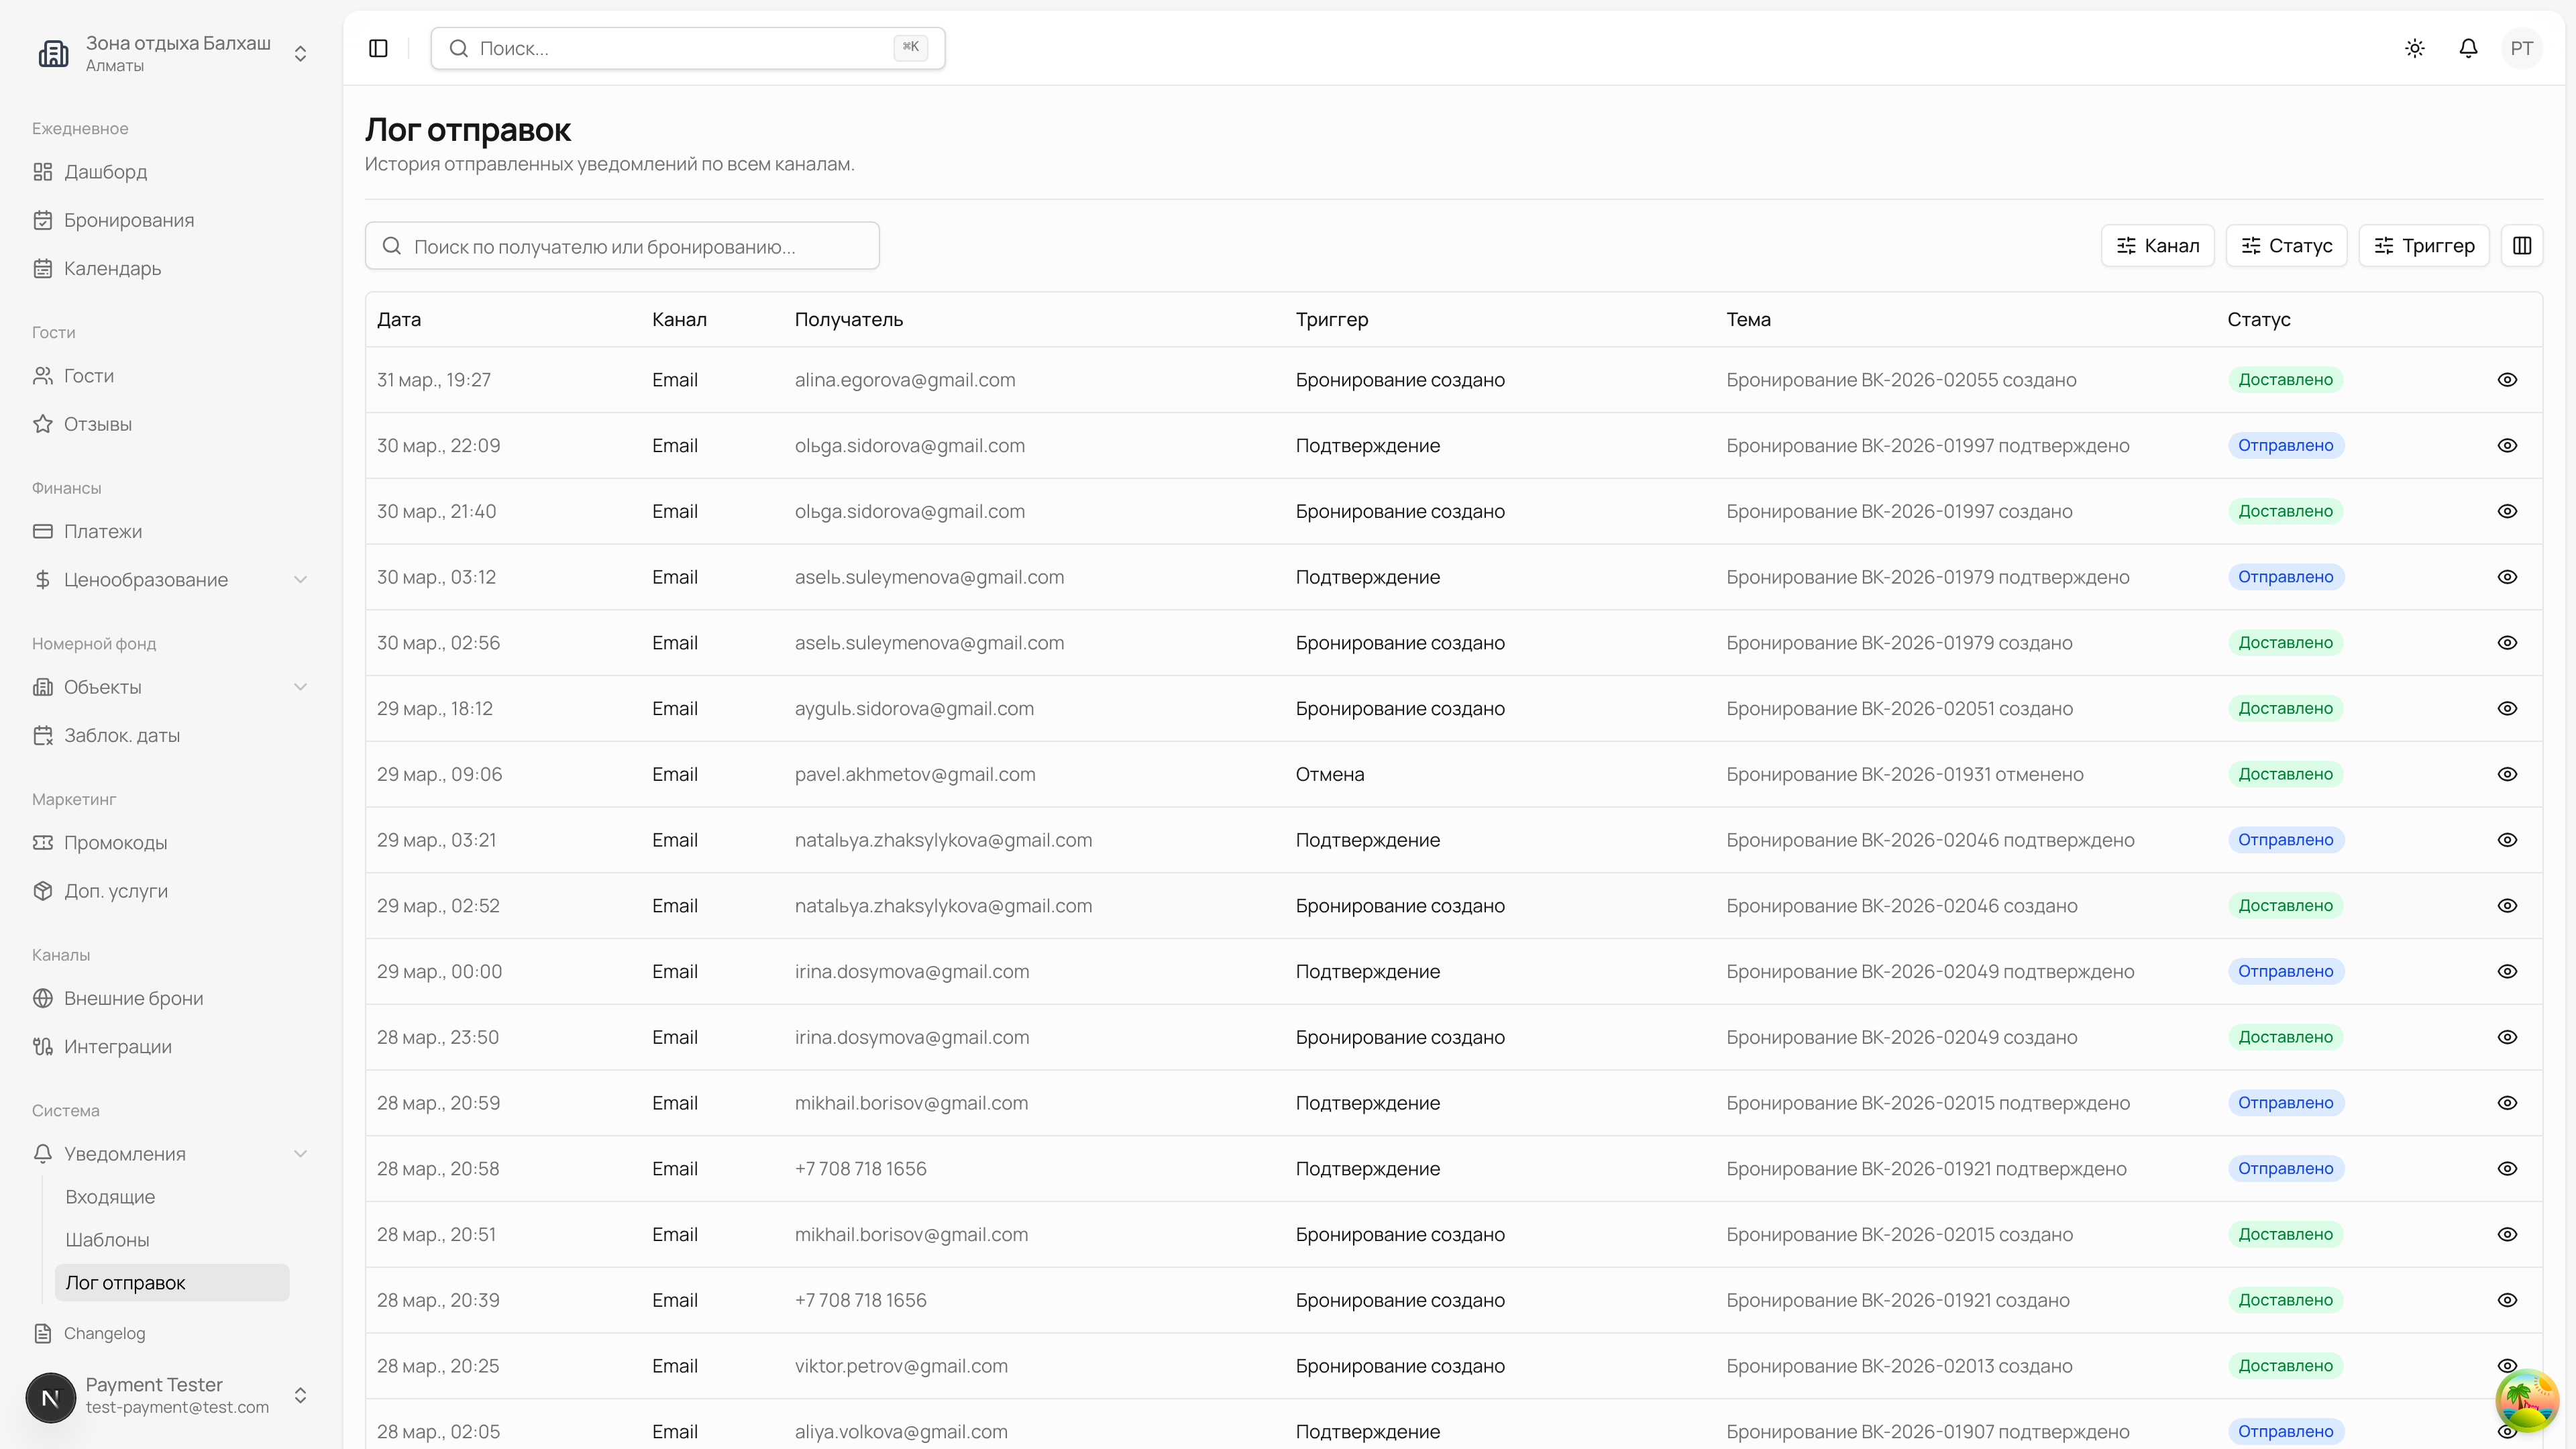Open the Входящие notifications subpage
2576x1449 pixels.
tap(110, 1197)
